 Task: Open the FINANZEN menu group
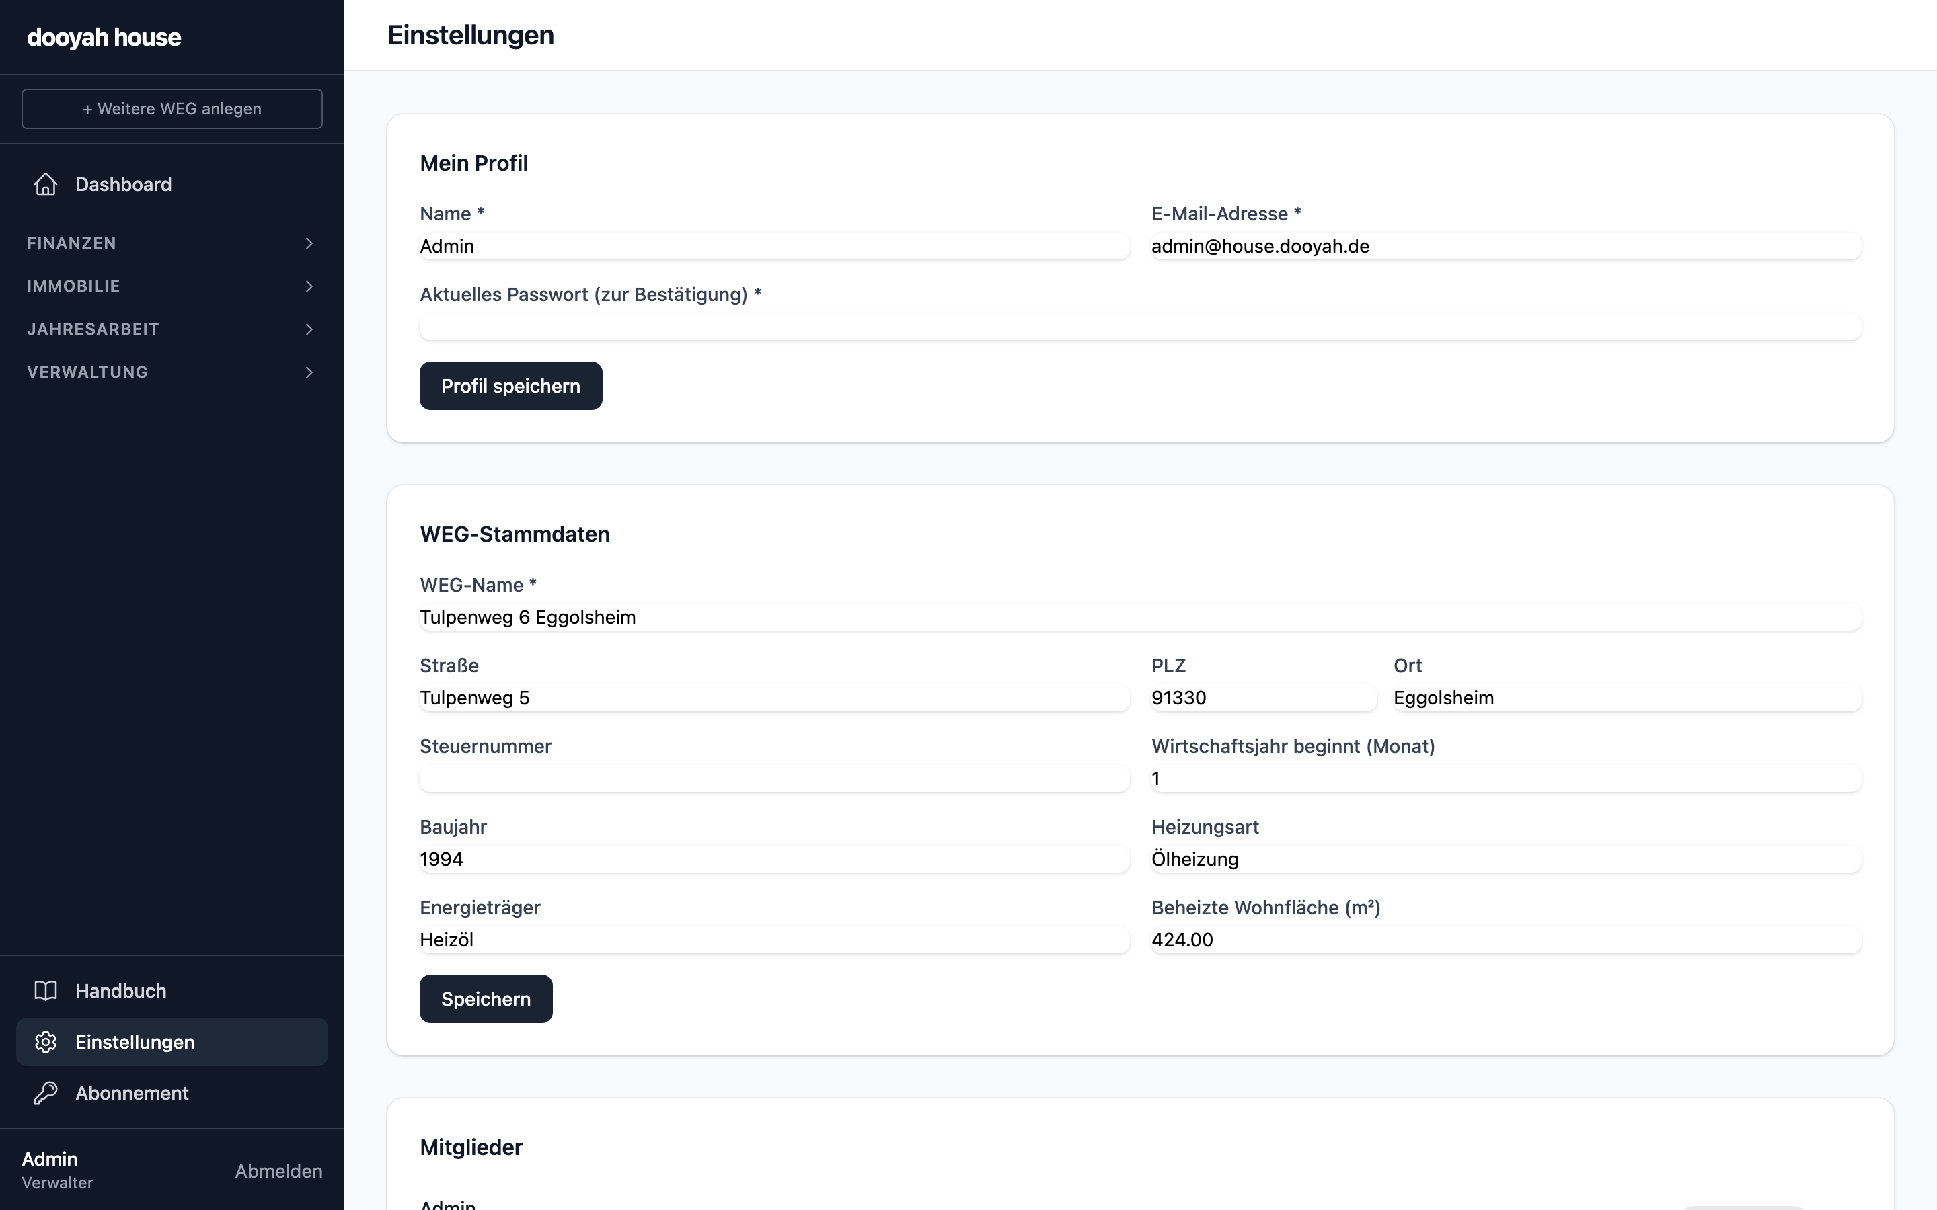[x=172, y=243]
